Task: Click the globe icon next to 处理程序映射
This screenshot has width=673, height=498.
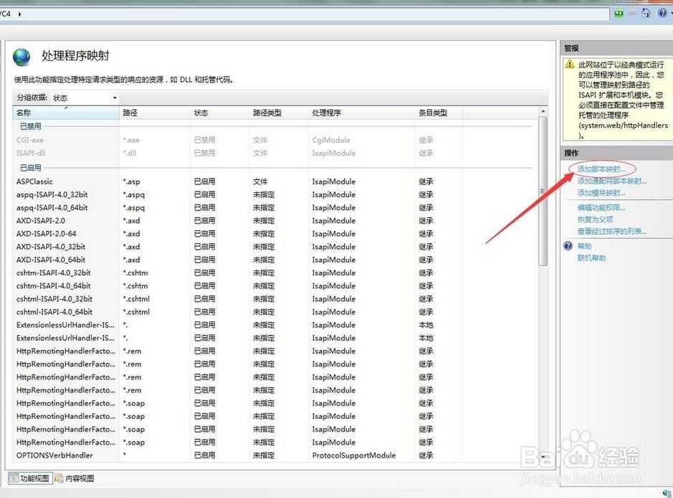Action: tap(22, 57)
